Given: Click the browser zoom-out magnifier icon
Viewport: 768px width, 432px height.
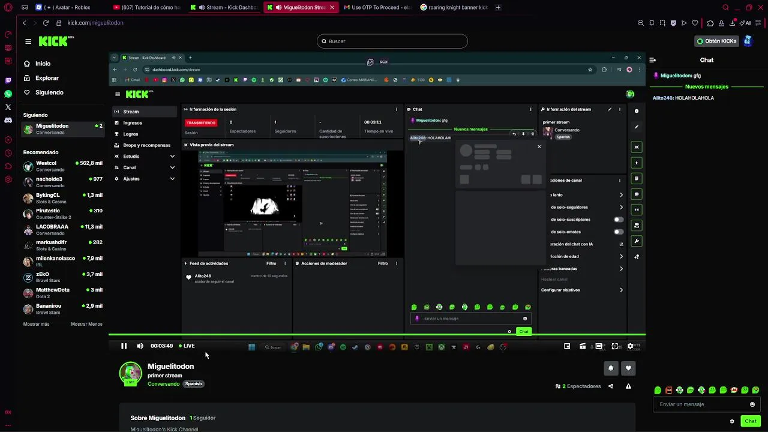Looking at the screenshot, I should click(x=641, y=23).
